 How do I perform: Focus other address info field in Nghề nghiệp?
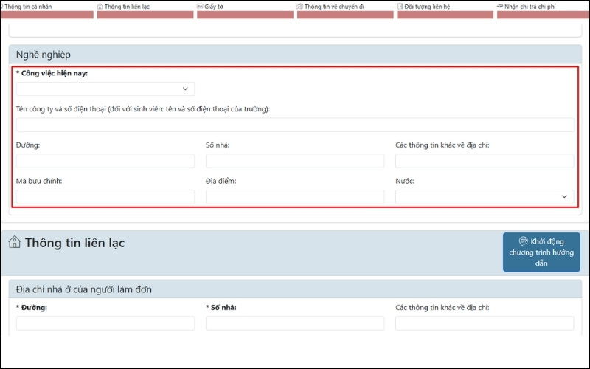point(485,161)
